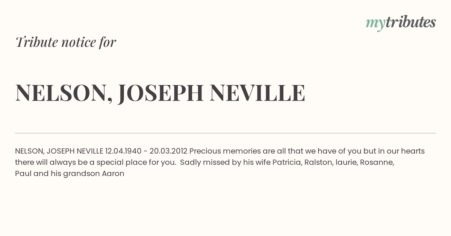Image resolution: width=451 pixels, height=236 pixels.
Task: Click the green "my" in the mytributes logo
Action: click(375, 23)
